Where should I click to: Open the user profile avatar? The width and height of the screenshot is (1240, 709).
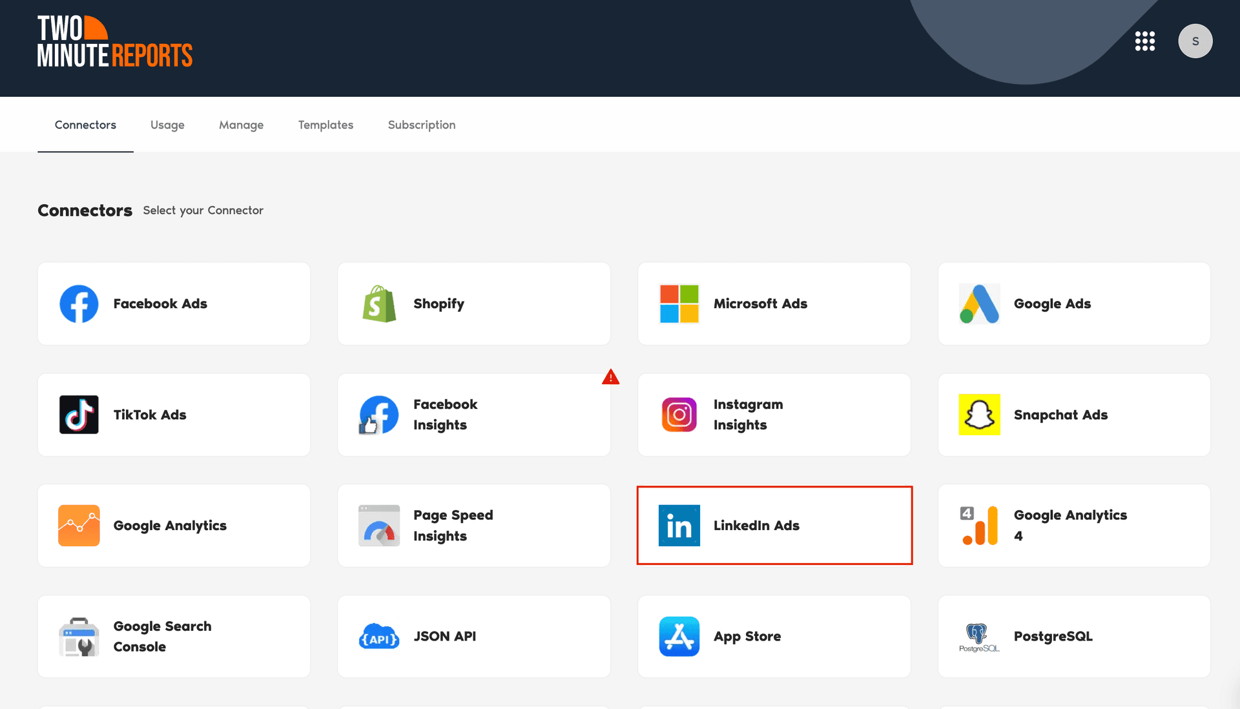click(1195, 41)
